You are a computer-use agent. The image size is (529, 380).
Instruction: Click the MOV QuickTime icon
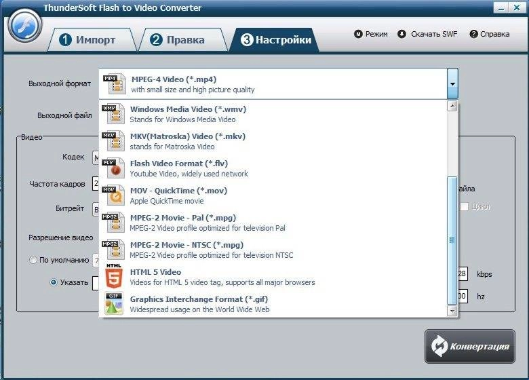click(x=113, y=195)
